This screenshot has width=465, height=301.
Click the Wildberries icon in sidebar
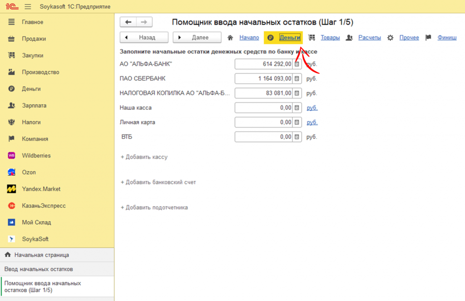pyautogui.click(x=12, y=156)
